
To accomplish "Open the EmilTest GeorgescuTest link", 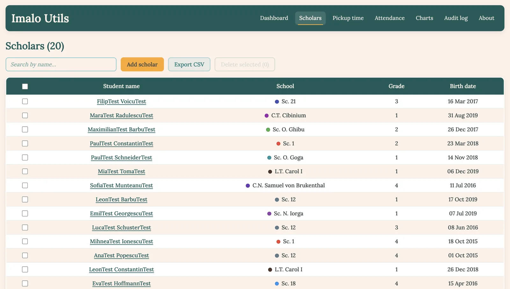I will tap(121, 214).
